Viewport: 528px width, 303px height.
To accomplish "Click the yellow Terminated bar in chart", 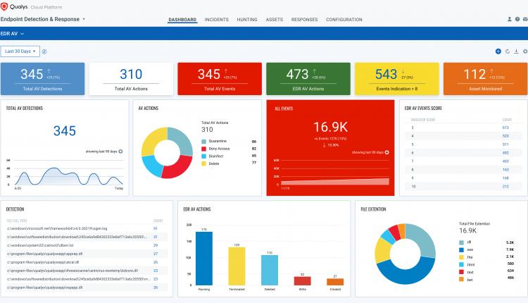I will point(237,266).
